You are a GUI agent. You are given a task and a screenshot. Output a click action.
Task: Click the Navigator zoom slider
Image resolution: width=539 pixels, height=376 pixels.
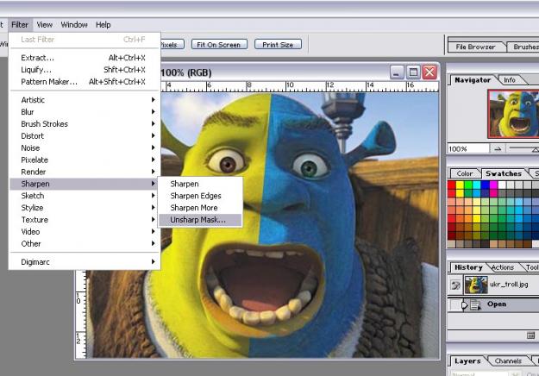(522, 149)
